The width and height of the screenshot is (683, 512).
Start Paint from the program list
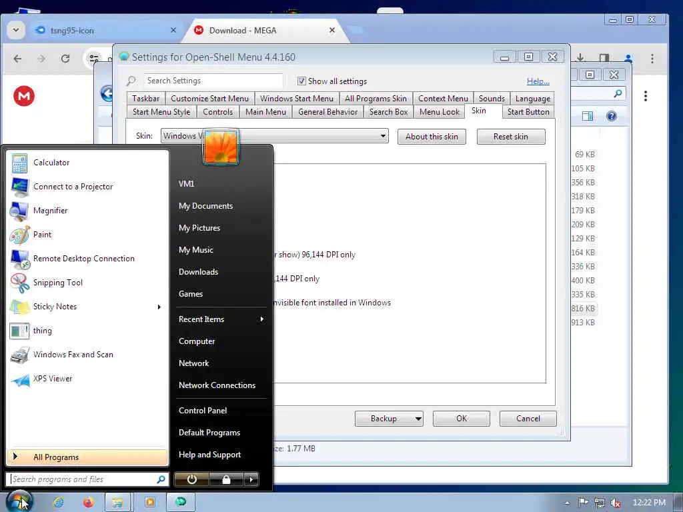pos(87,235)
